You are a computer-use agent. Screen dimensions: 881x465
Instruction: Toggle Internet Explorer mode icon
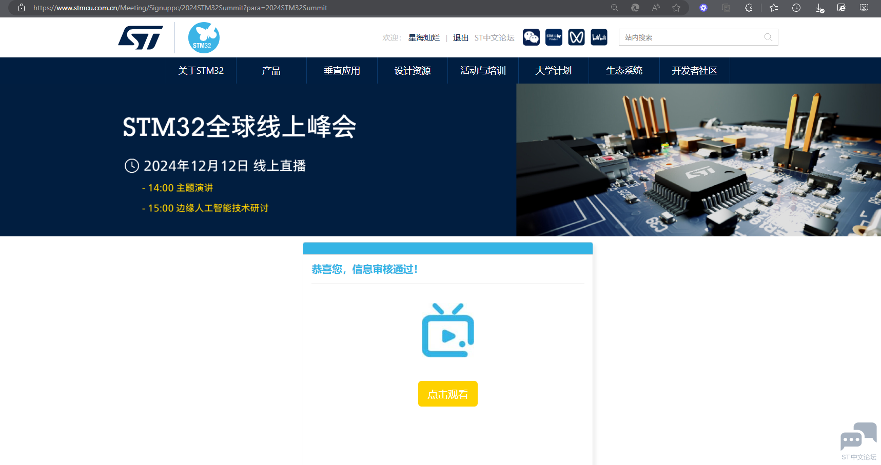tap(841, 8)
